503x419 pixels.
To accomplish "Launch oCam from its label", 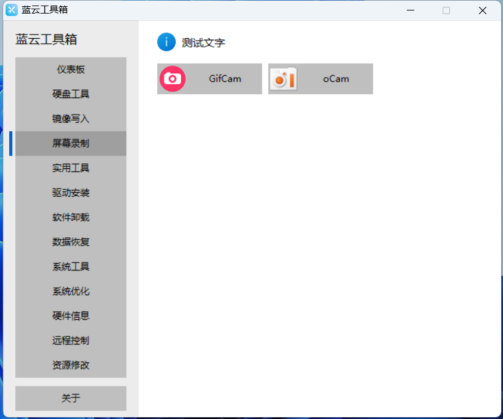I will pyautogui.click(x=336, y=79).
